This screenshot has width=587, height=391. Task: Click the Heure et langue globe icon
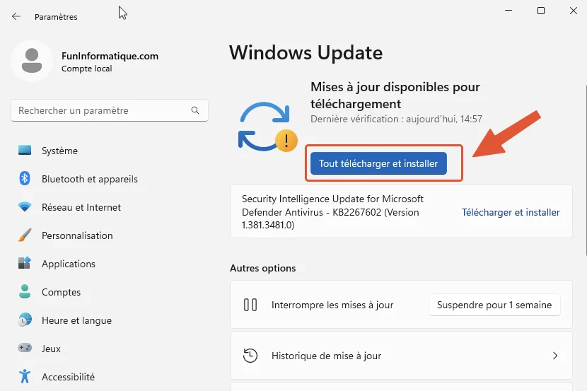coord(25,320)
